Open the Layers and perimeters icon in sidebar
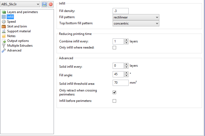Screen dimensions: 205x136 pos(4,12)
